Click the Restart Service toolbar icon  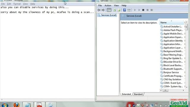click(x=152, y=10)
